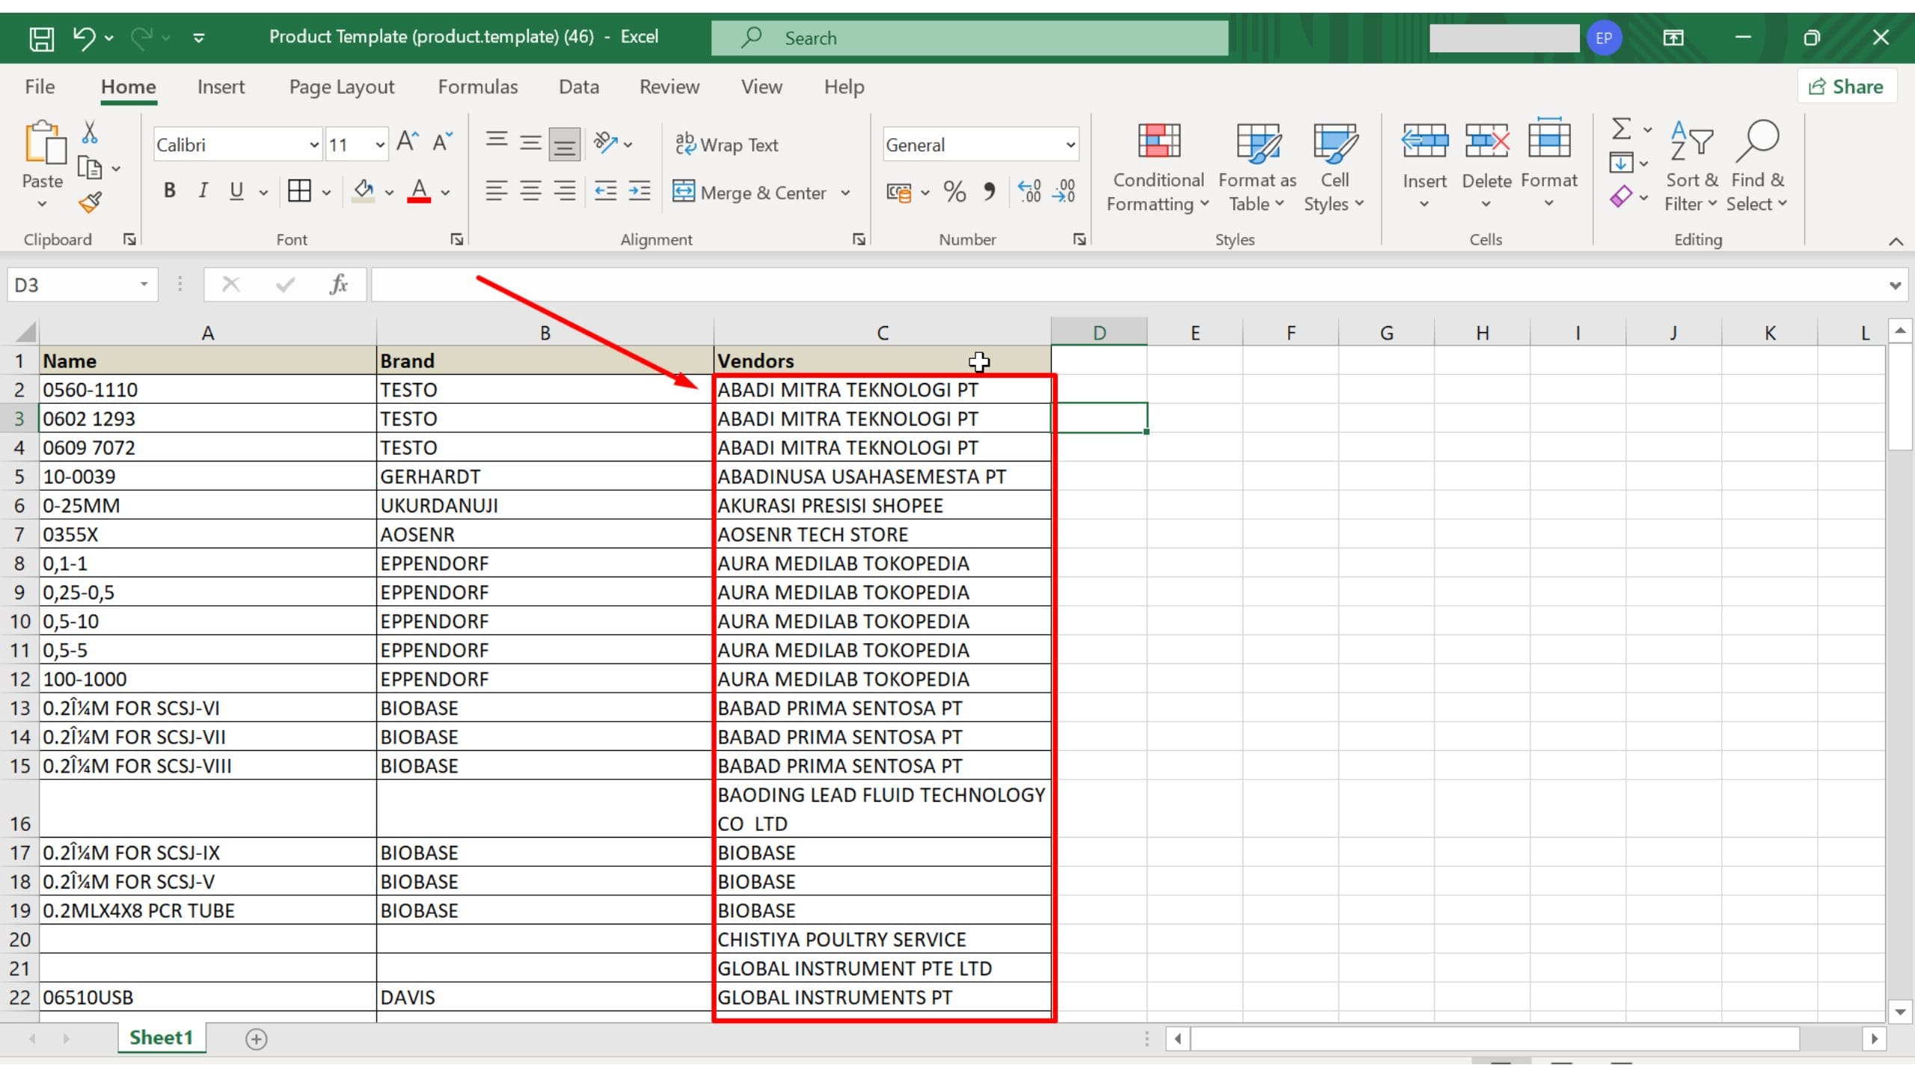Click Merge & Center button
The height and width of the screenshot is (1077, 1915).
[750, 193]
